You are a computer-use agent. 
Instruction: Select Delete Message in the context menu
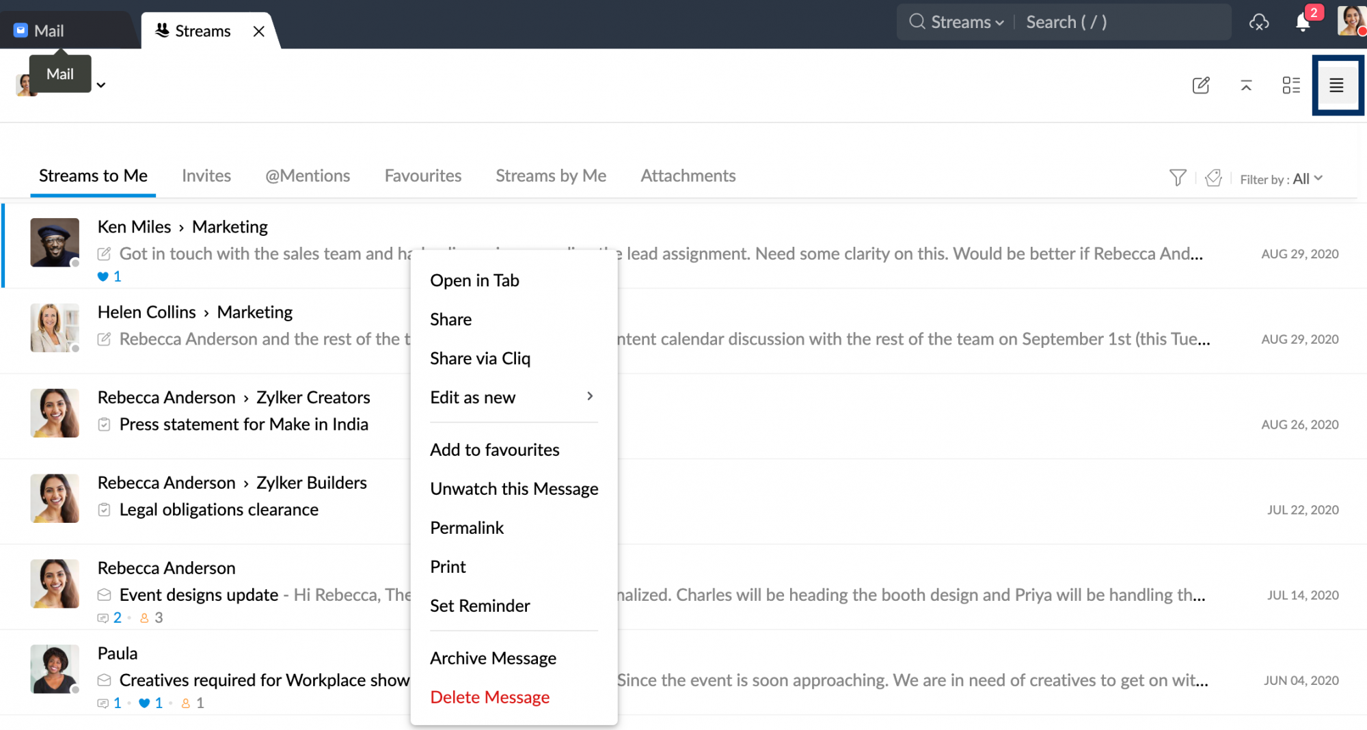click(x=489, y=697)
